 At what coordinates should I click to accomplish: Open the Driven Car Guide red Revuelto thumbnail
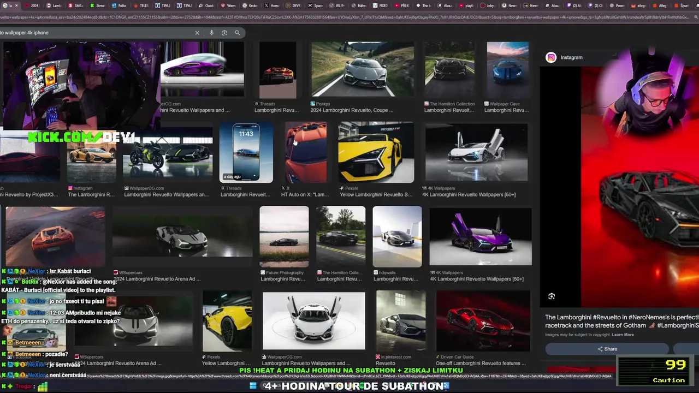pos(483,321)
